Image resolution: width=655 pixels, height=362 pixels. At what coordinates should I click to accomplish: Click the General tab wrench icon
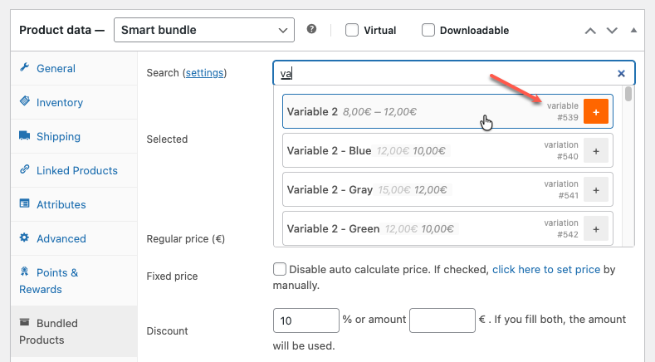coord(25,67)
